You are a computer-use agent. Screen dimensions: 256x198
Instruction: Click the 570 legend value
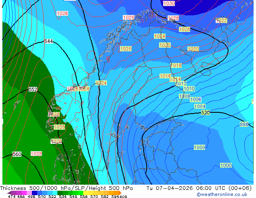click(94, 196)
